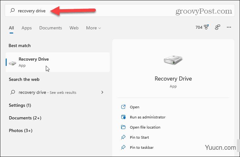
Task: Switch to the Documents tab
Action: click(51, 28)
